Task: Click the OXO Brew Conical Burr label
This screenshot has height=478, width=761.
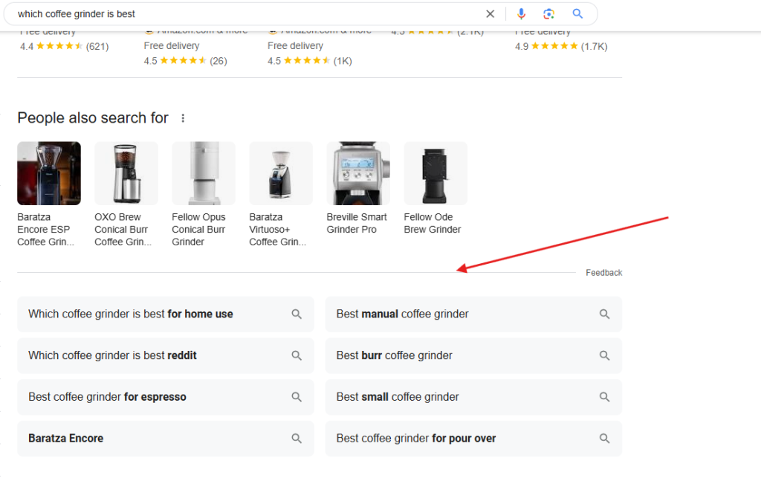Action: pos(123,230)
